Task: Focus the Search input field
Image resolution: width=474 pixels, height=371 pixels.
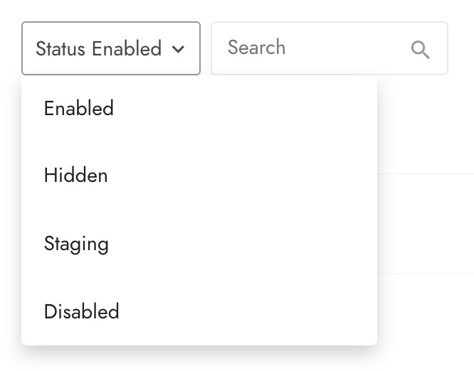Action: tap(330, 48)
